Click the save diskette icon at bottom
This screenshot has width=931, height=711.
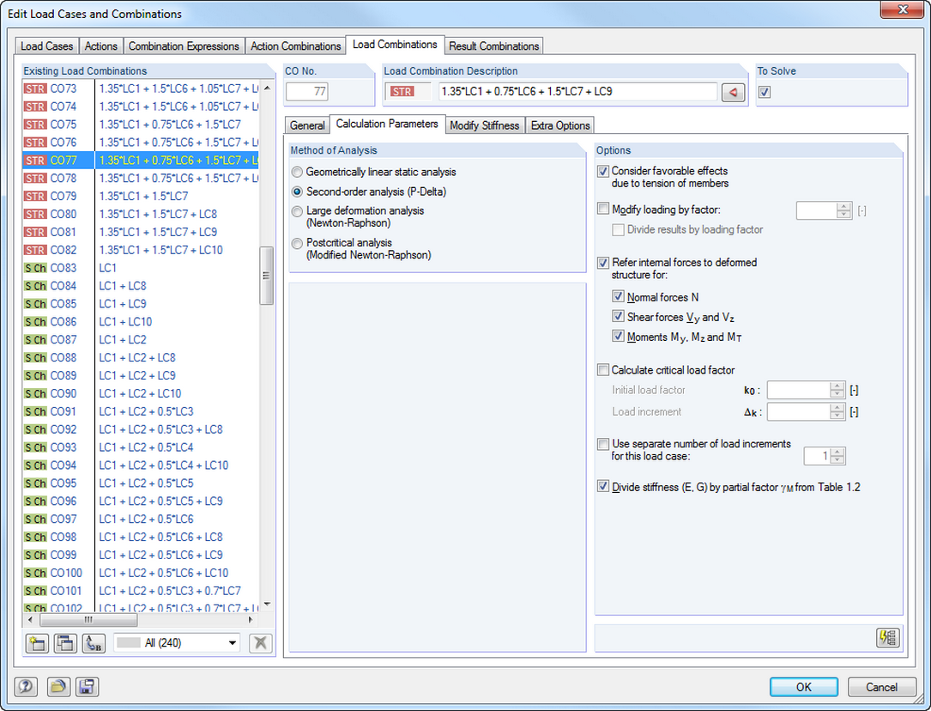(87, 687)
